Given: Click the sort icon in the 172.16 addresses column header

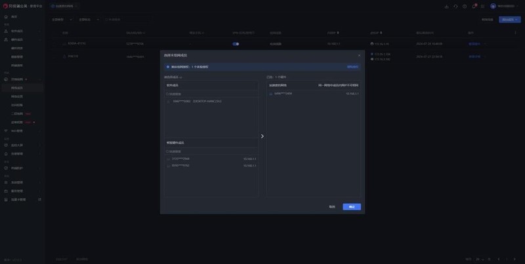Looking at the screenshot, I should [x=381, y=33].
